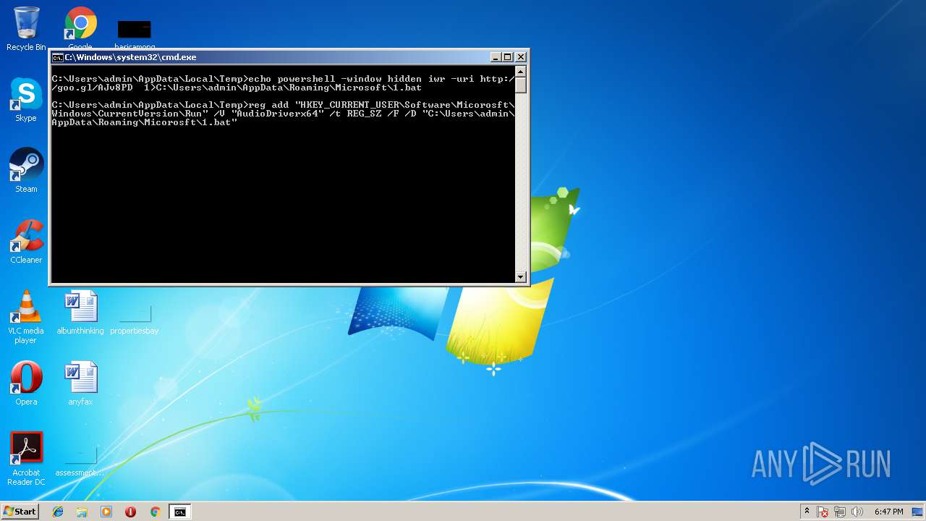Image resolution: width=926 pixels, height=521 pixels.
Task: Click the cmd window scrollbar thumb
Action: pyautogui.click(x=520, y=84)
